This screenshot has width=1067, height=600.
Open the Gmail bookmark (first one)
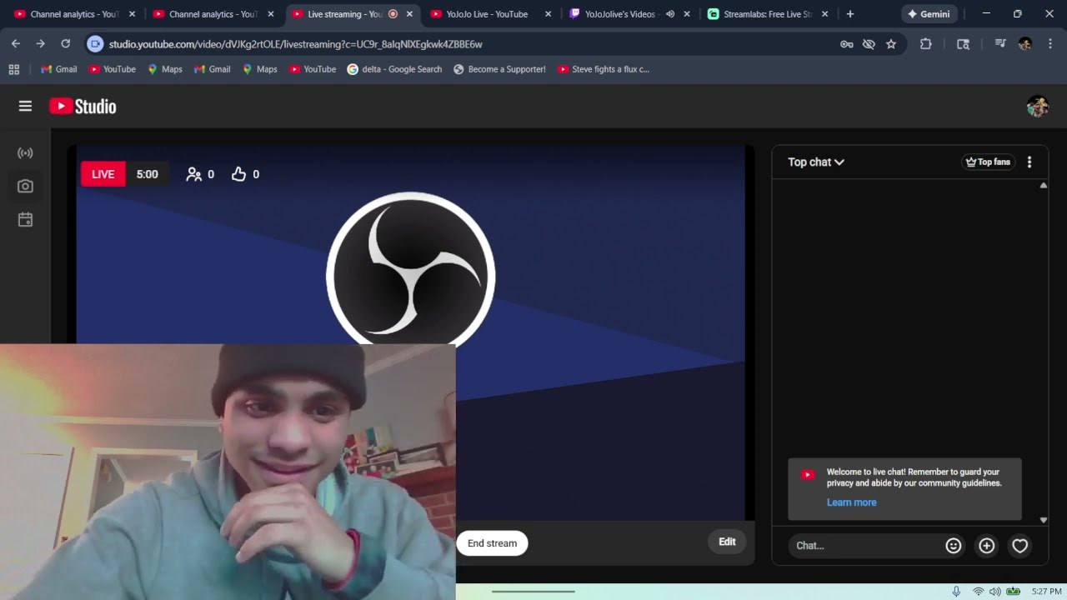[x=58, y=69]
